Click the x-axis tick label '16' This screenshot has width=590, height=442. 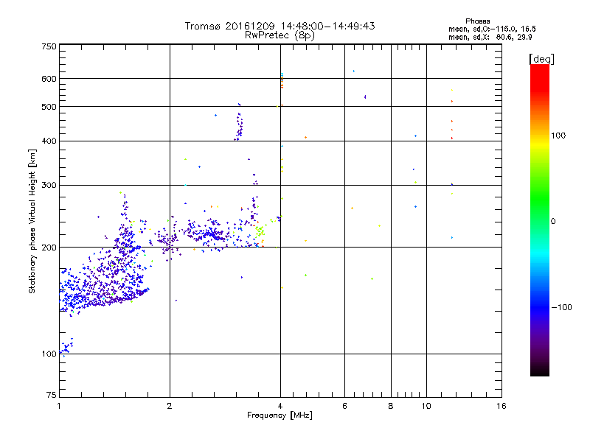pos(502,406)
